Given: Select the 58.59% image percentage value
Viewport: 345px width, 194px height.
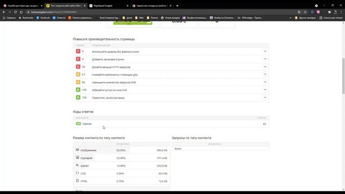Looking at the screenshot, I should [121, 150].
